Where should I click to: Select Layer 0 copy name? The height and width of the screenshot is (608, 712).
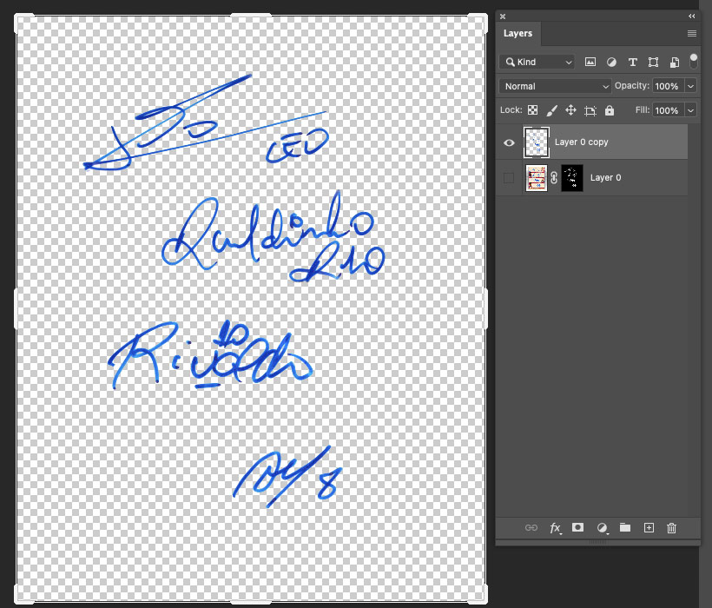coord(581,142)
